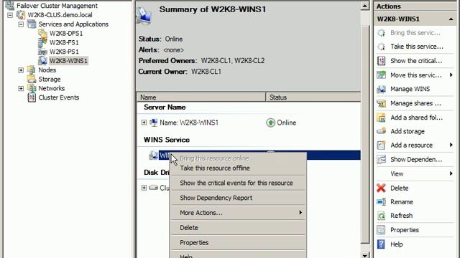Click the Cluster Events icon

(x=32, y=97)
